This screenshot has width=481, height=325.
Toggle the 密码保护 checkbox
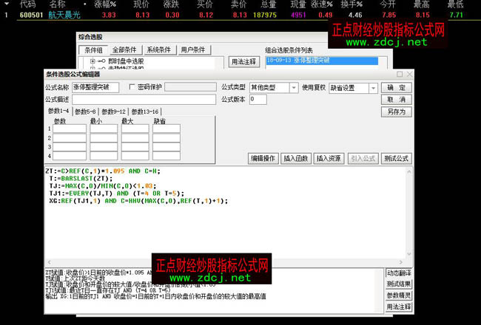(132, 87)
